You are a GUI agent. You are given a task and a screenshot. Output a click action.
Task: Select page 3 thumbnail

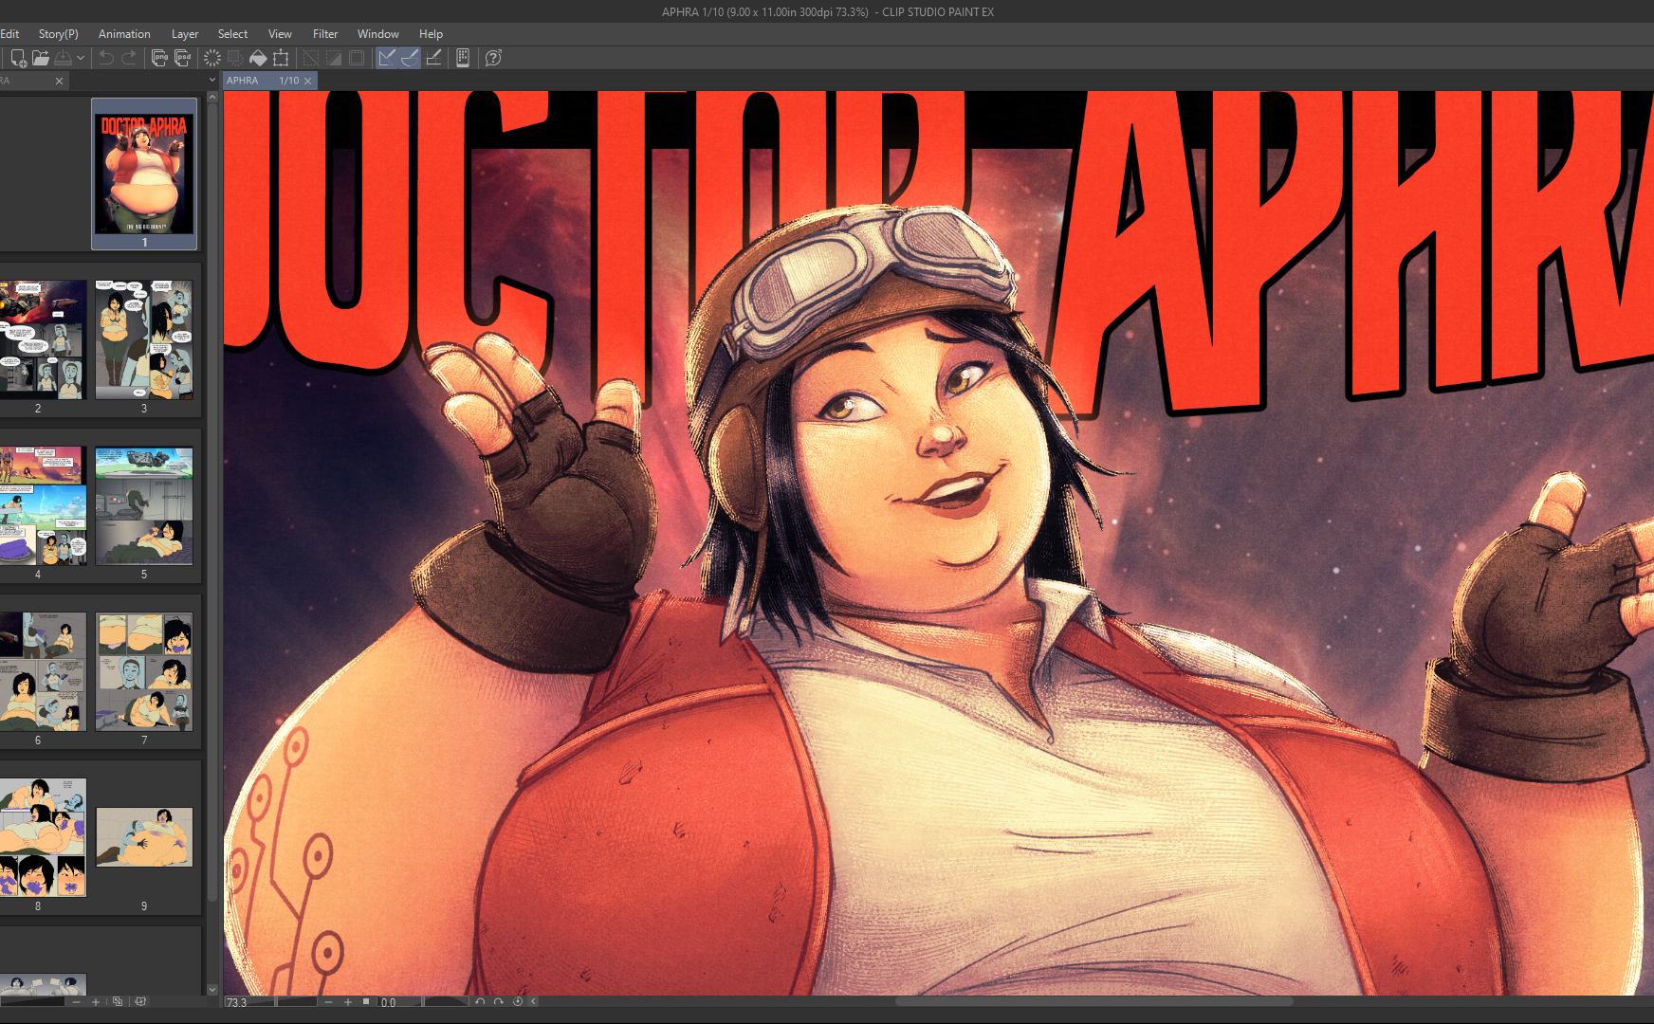(144, 339)
